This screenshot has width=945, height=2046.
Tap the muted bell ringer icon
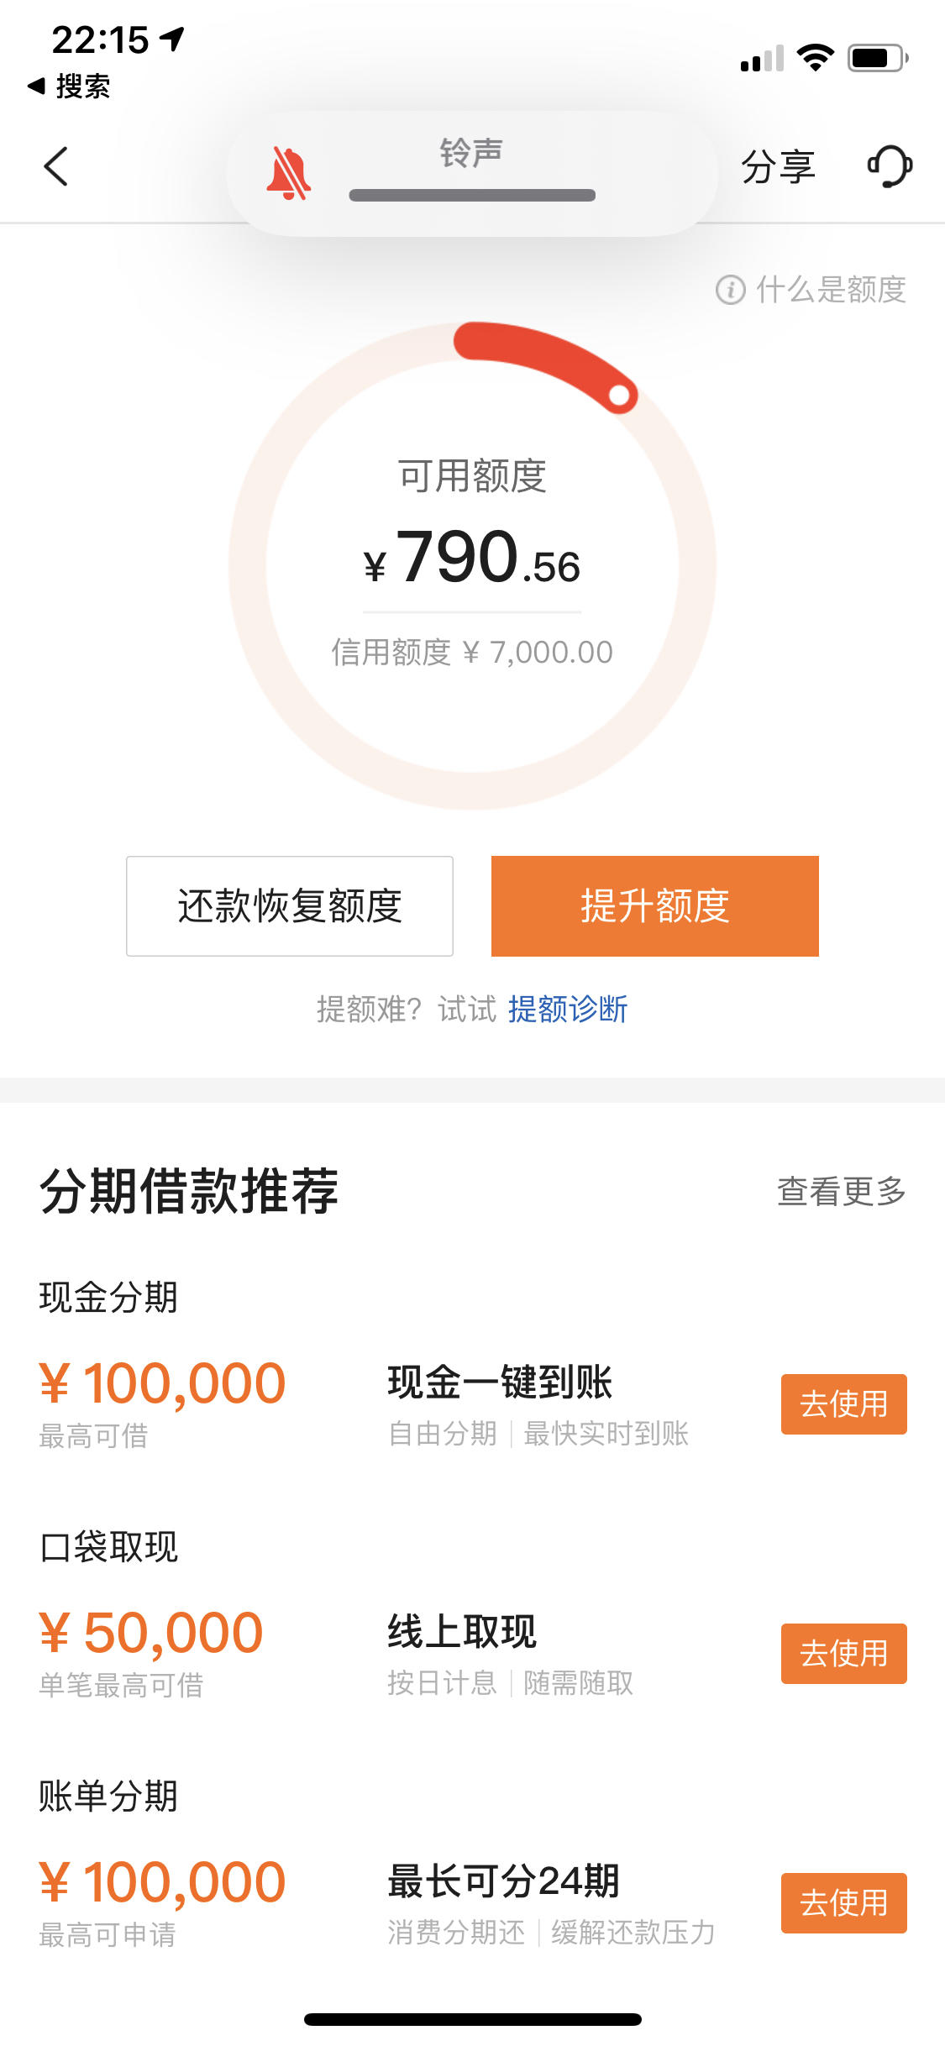288,174
